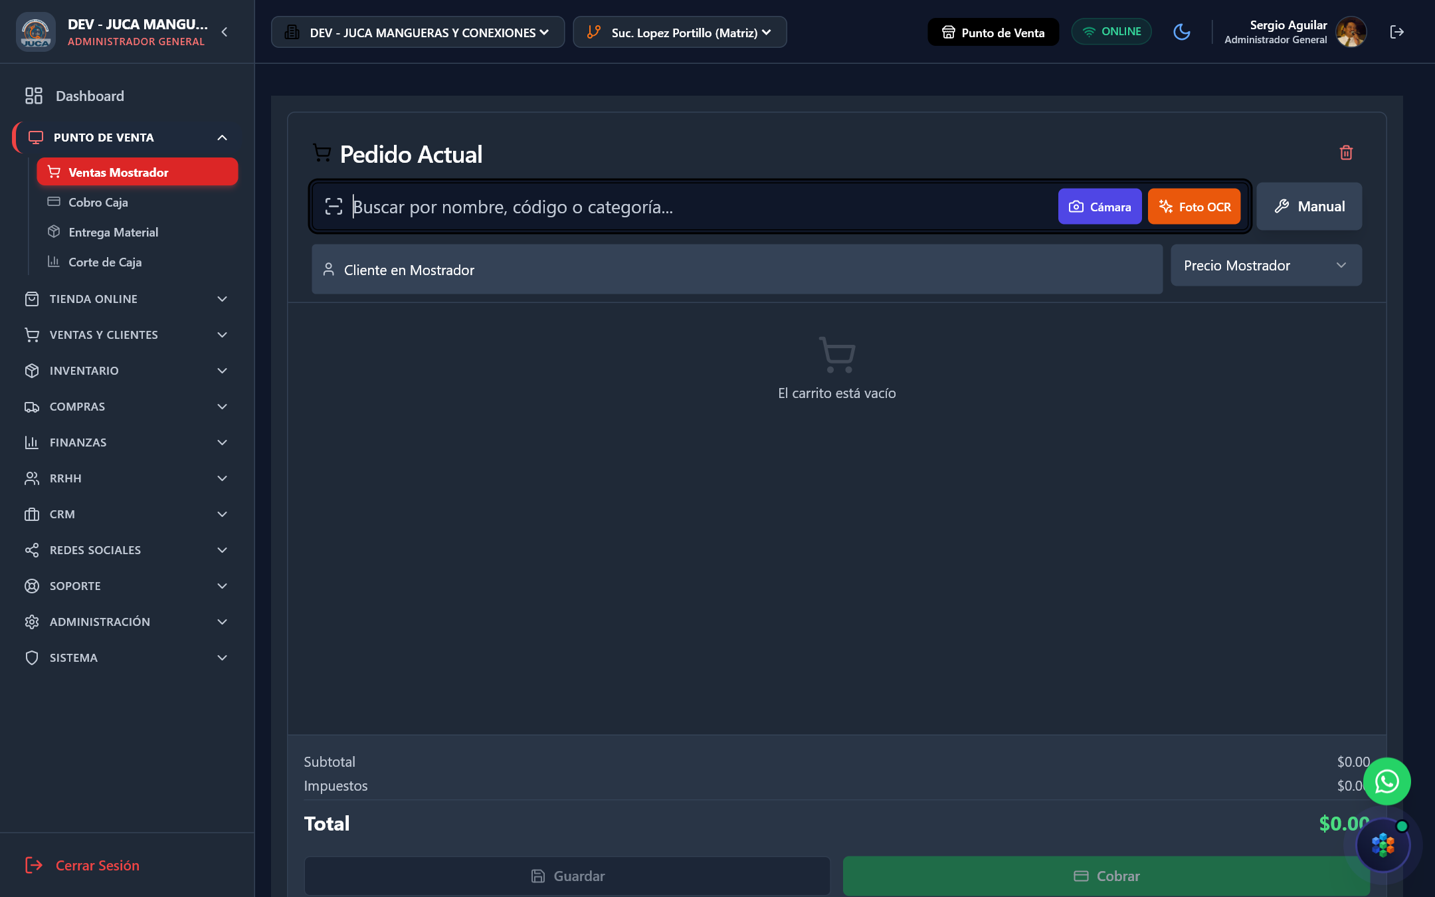Image resolution: width=1435 pixels, height=897 pixels.
Task: Open Sergio Aguilar profile avatar
Action: (x=1351, y=32)
